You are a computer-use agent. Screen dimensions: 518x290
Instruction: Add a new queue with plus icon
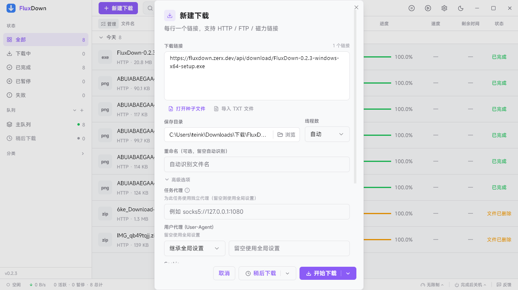click(x=82, y=110)
